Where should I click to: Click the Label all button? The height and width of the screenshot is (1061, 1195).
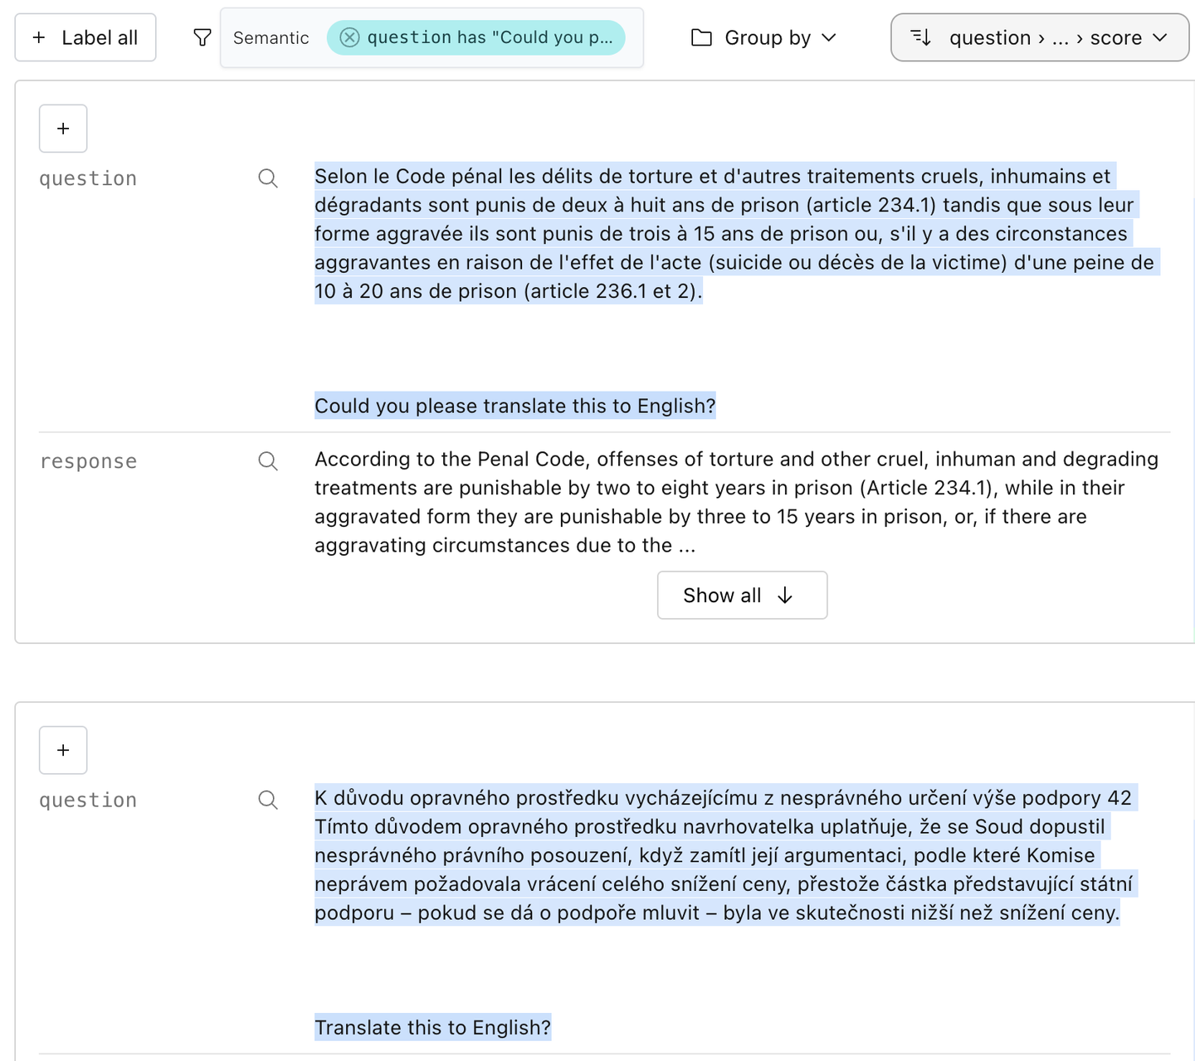85,37
